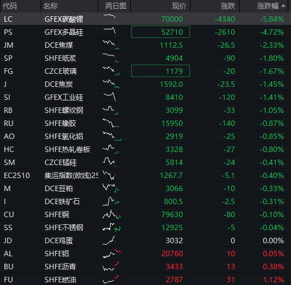View the CZCE锰硅 two-day sparkline
291x285 pixels.
coord(109,162)
